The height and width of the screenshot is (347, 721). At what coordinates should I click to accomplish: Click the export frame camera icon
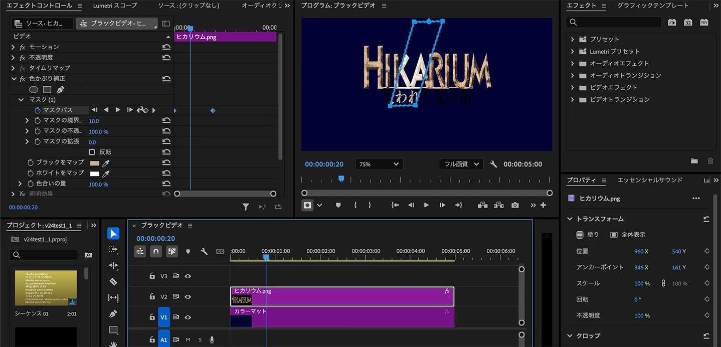[515, 205]
